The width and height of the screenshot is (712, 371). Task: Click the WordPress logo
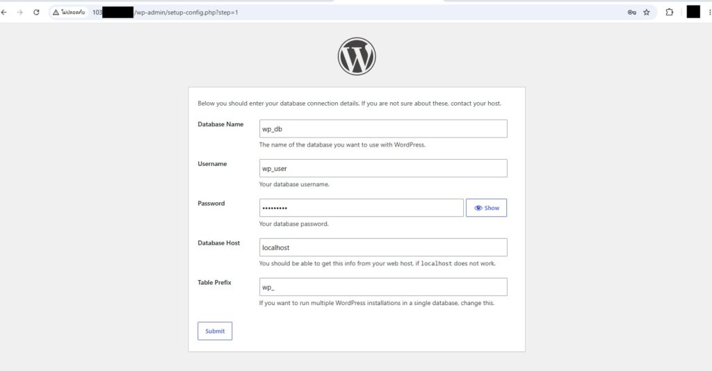coord(357,56)
